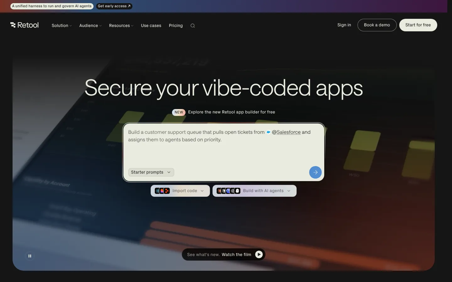The height and width of the screenshot is (282, 452).
Task: Click the unified harness announcement pill
Action: [x=52, y=6]
